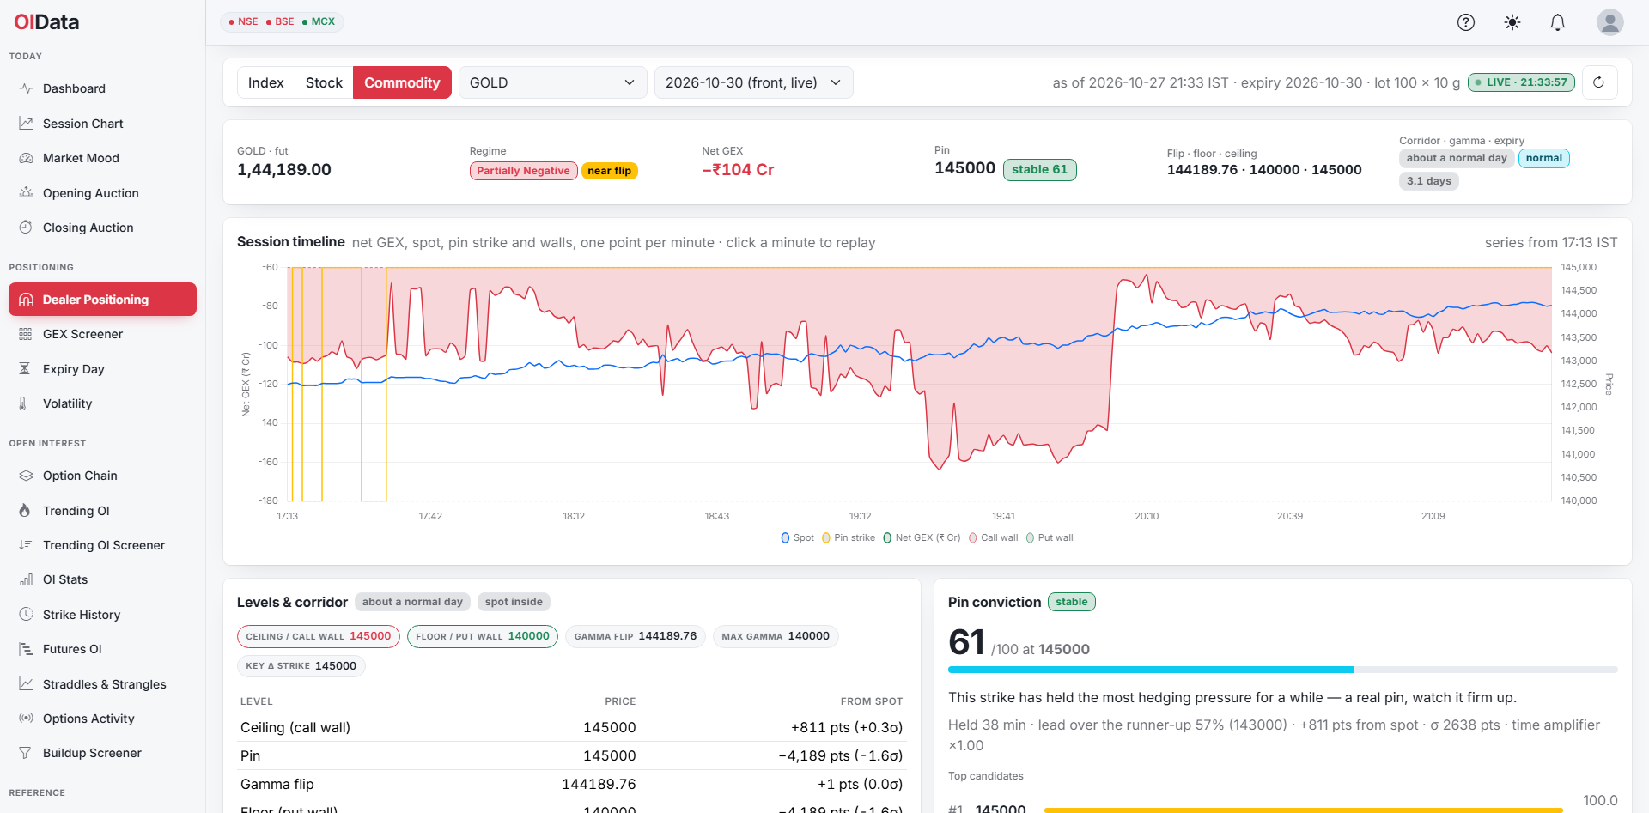Toggle the Call wall legend entry
Image resolution: width=1649 pixels, height=813 pixels.
pyautogui.click(x=993, y=538)
